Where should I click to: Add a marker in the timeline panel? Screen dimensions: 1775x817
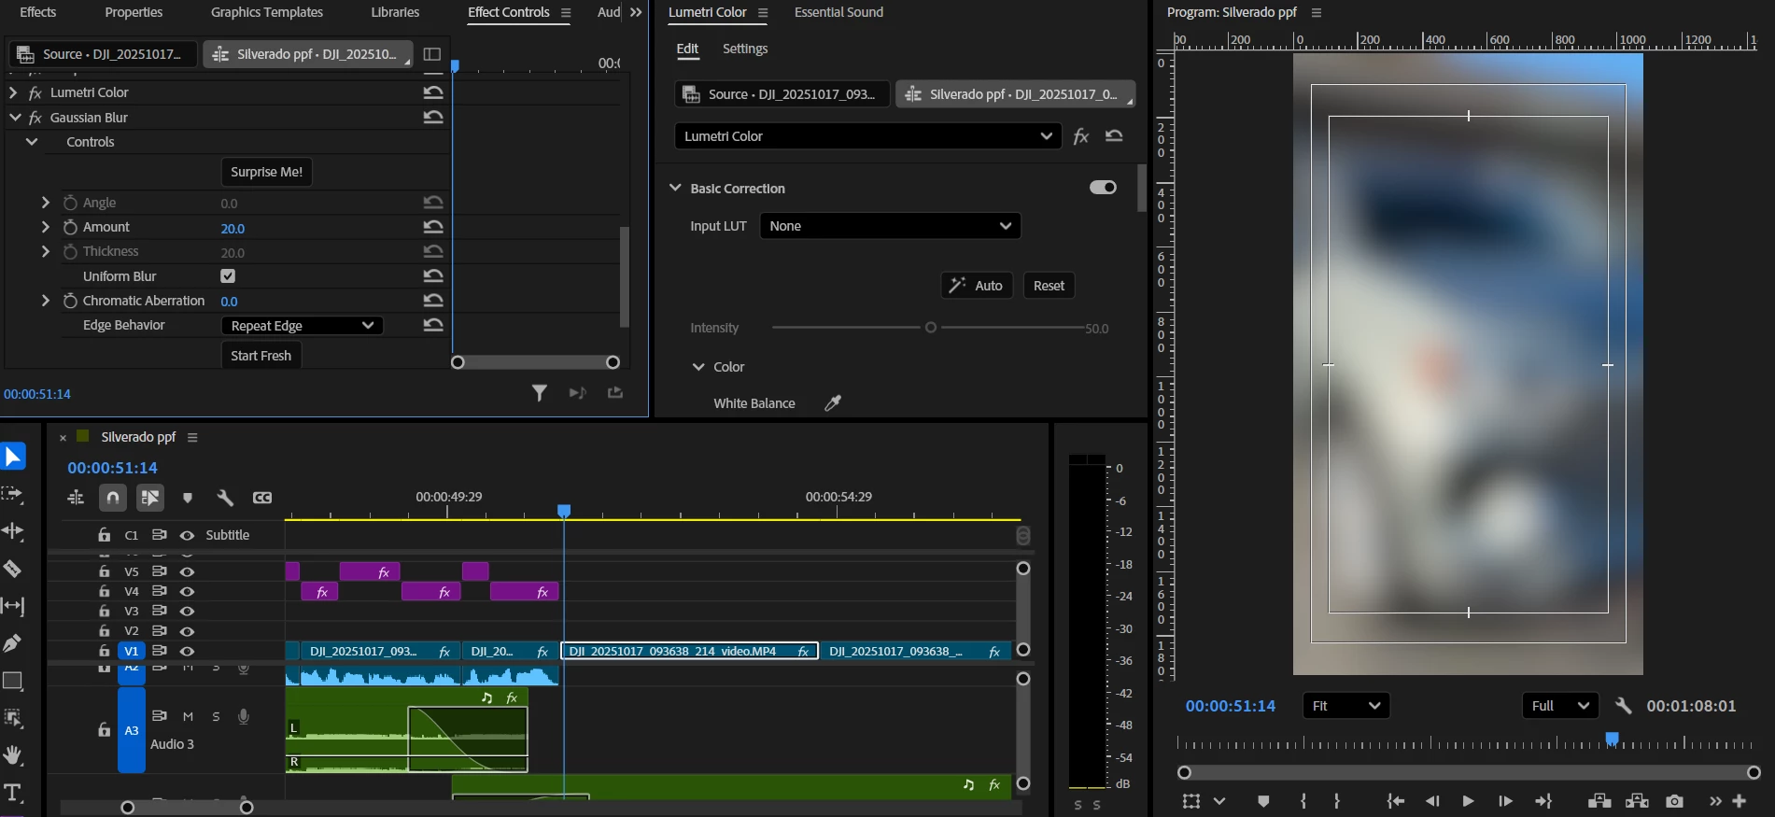click(188, 498)
